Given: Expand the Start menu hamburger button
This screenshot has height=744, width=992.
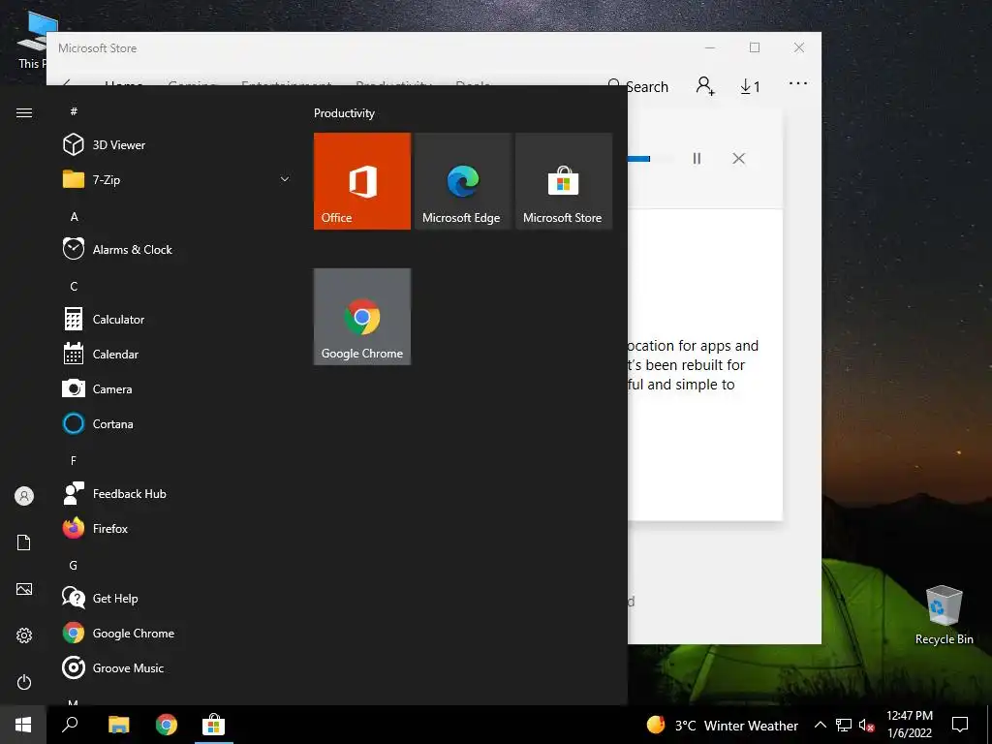Looking at the screenshot, I should (24, 112).
